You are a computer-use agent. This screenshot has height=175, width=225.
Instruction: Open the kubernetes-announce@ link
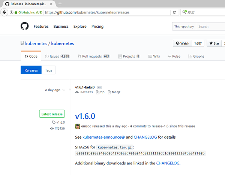(104, 137)
